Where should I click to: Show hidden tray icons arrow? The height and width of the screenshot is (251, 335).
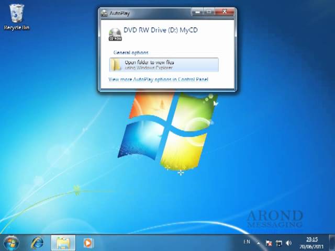(x=258, y=243)
